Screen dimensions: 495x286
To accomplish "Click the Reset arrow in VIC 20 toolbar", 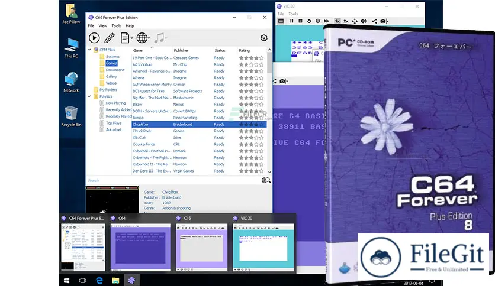I will [309, 21].
